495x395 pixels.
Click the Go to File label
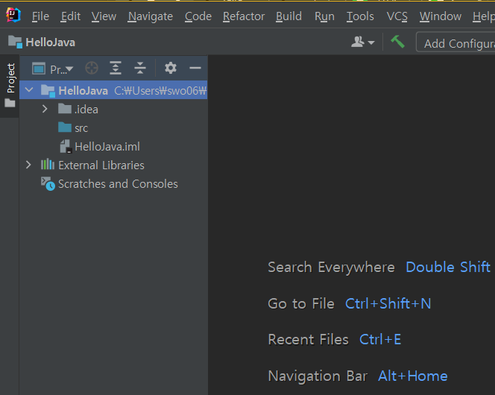[x=301, y=303]
